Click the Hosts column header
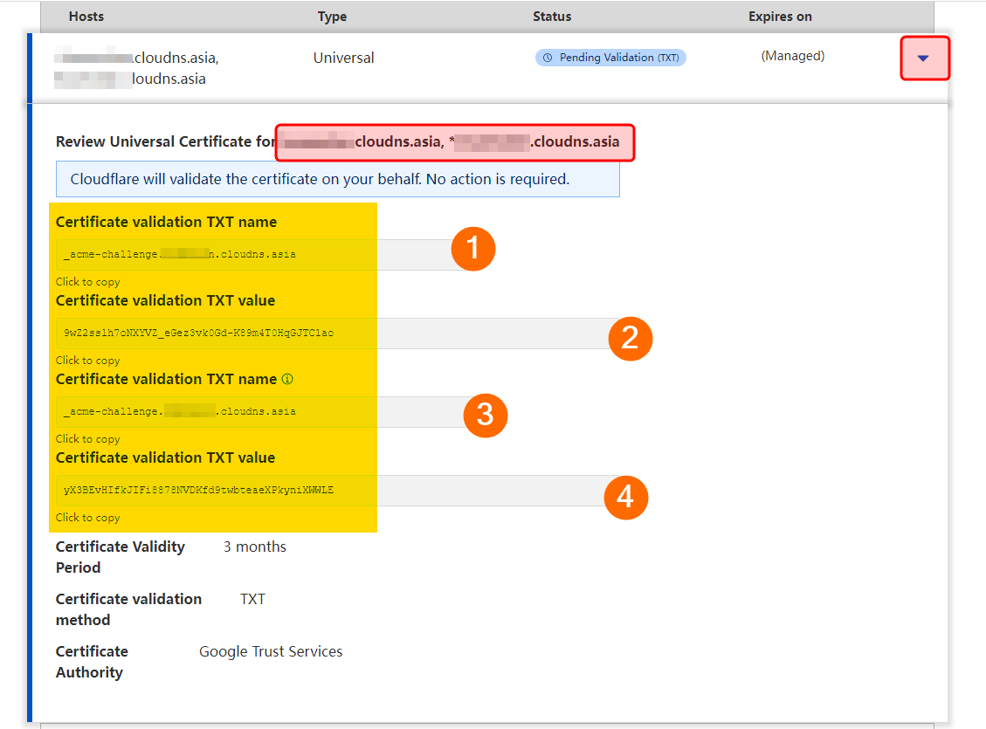Viewport: 986px width, 729px height. pos(87,17)
